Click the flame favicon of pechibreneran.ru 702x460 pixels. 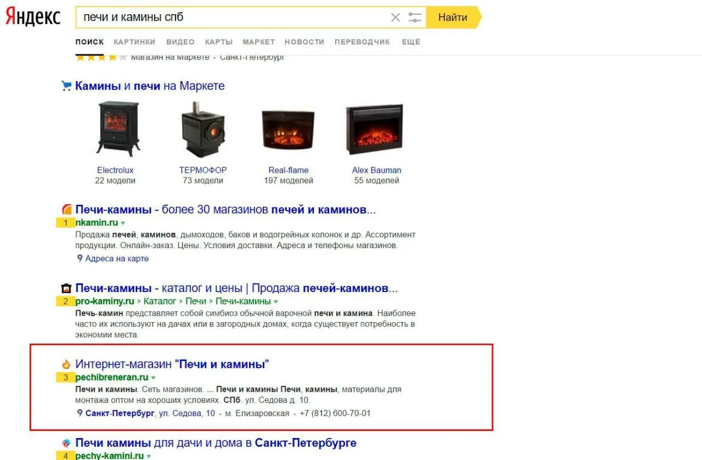point(66,364)
